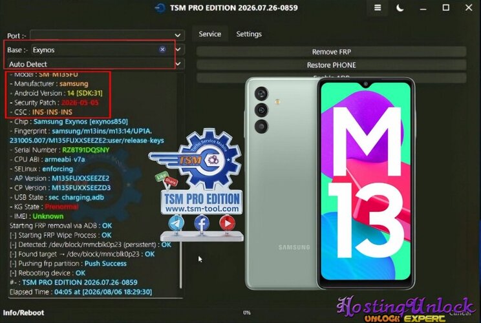Click the Security Patch date value
Viewport: 481px width, 323px height.
[80, 103]
